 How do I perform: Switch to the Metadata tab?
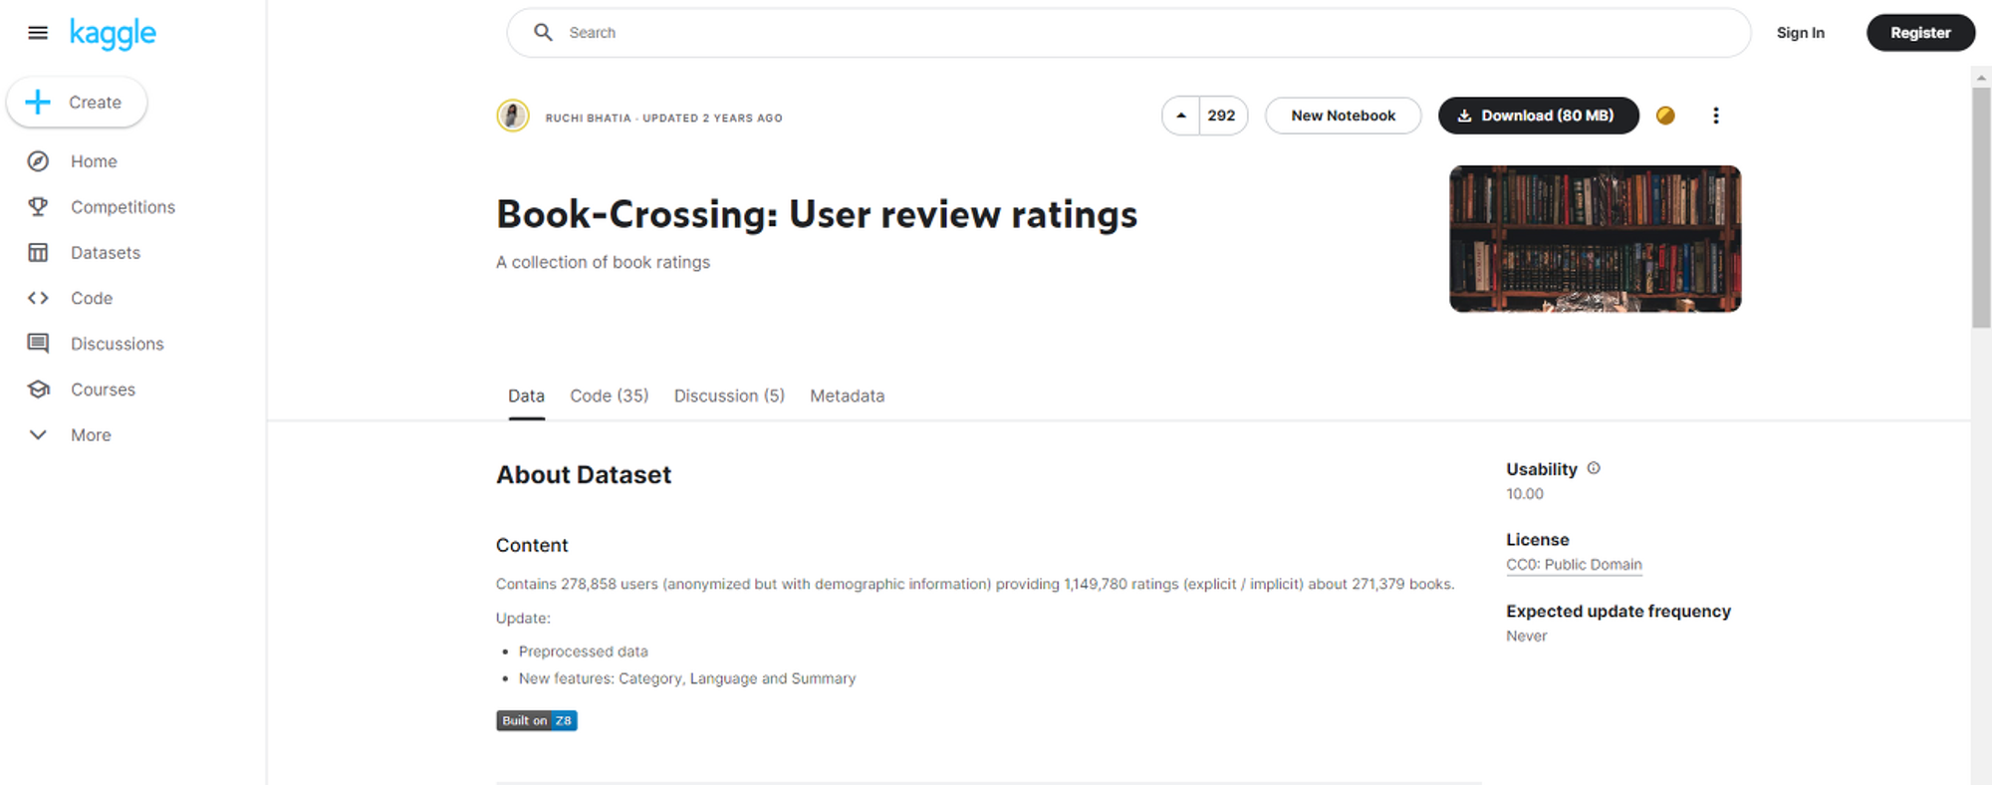click(847, 396)
